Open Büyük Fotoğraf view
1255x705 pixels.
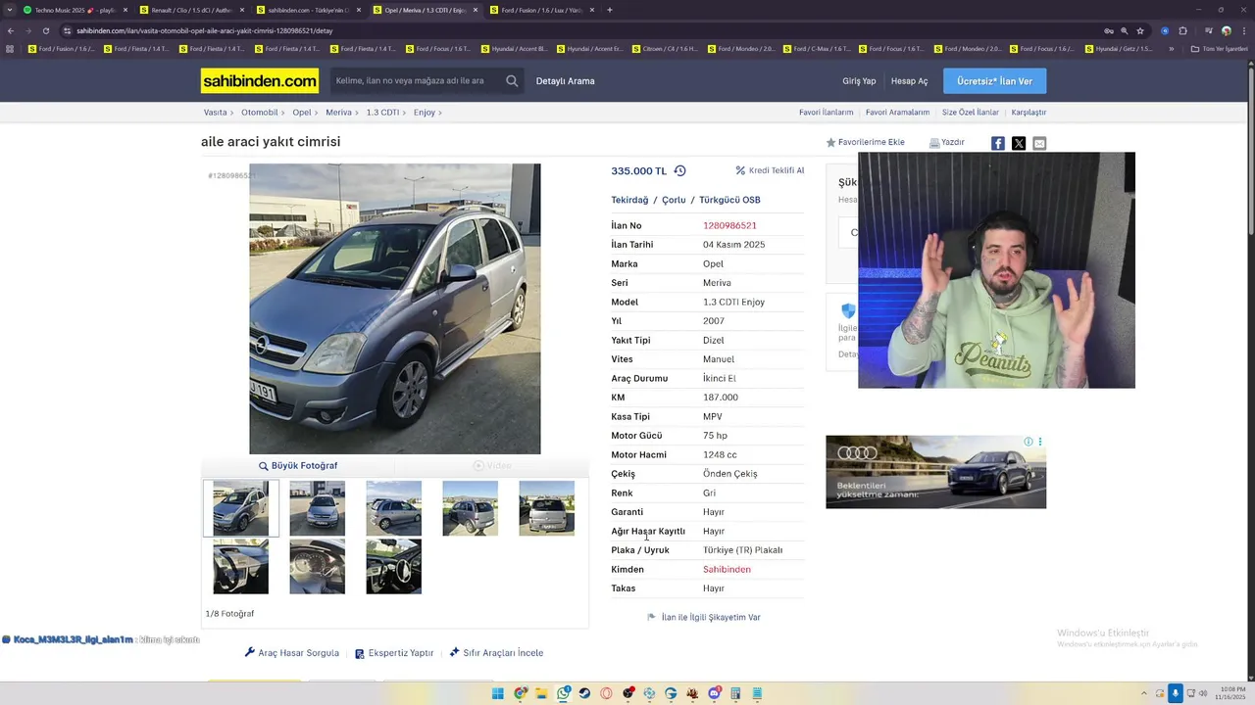(298, 466)
